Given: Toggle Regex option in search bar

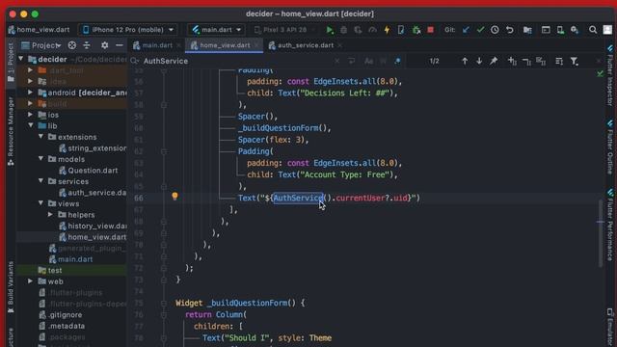Looking at the screenshot, I should [x=398, y=61].
